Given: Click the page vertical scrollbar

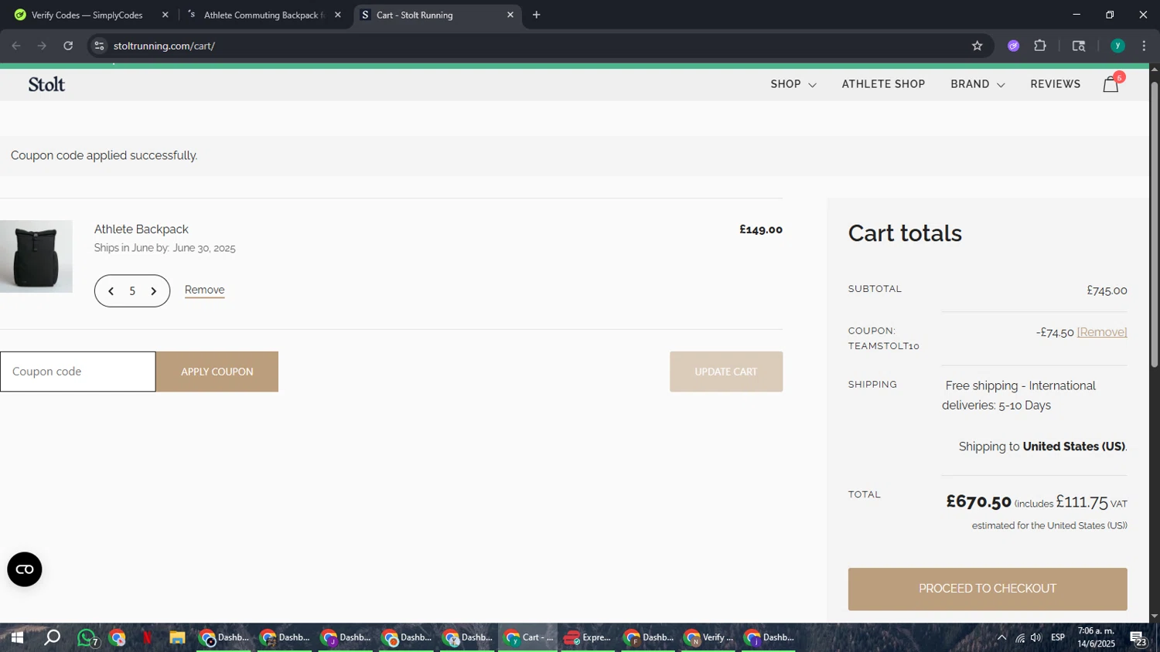Looking at the screenshot, I should [1155, 224].
